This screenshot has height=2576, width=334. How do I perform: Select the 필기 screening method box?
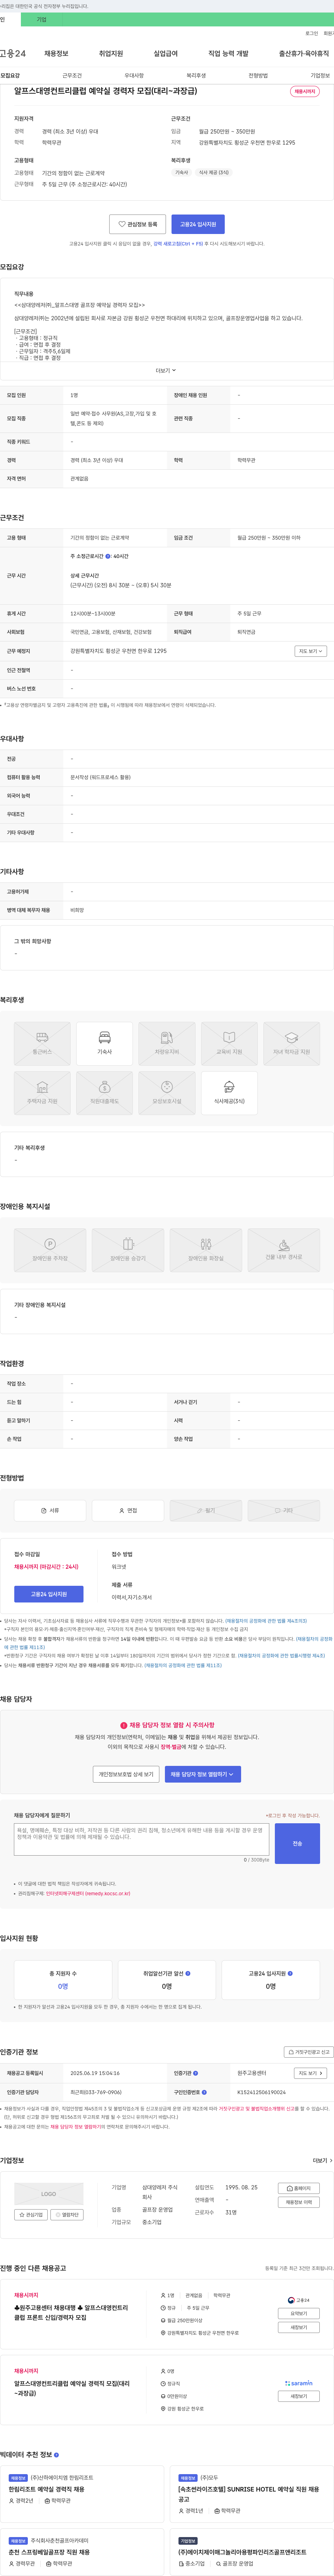pyautogui.click(x=206, y=1510)
